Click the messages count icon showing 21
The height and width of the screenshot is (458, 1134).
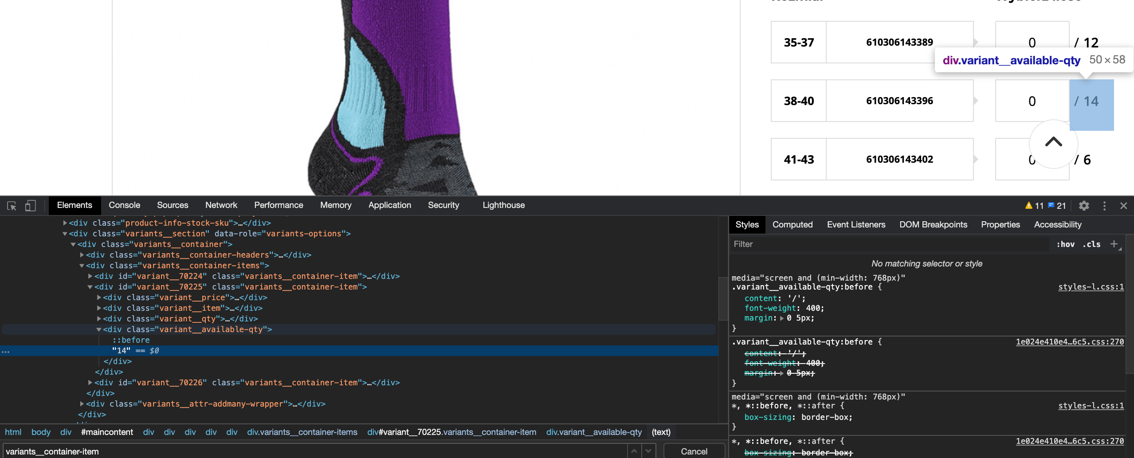tap(1057, 206)
